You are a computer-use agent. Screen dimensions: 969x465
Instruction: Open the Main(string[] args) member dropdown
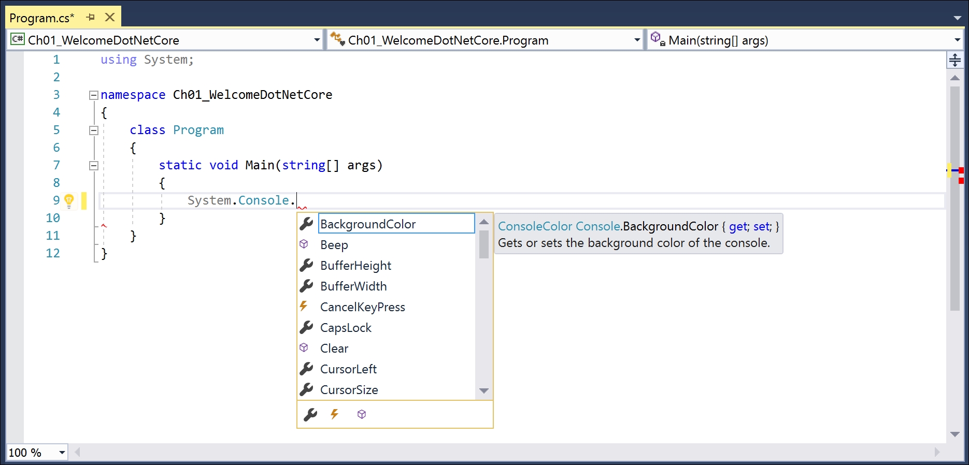pyautogui.click(x=958, y=40)
